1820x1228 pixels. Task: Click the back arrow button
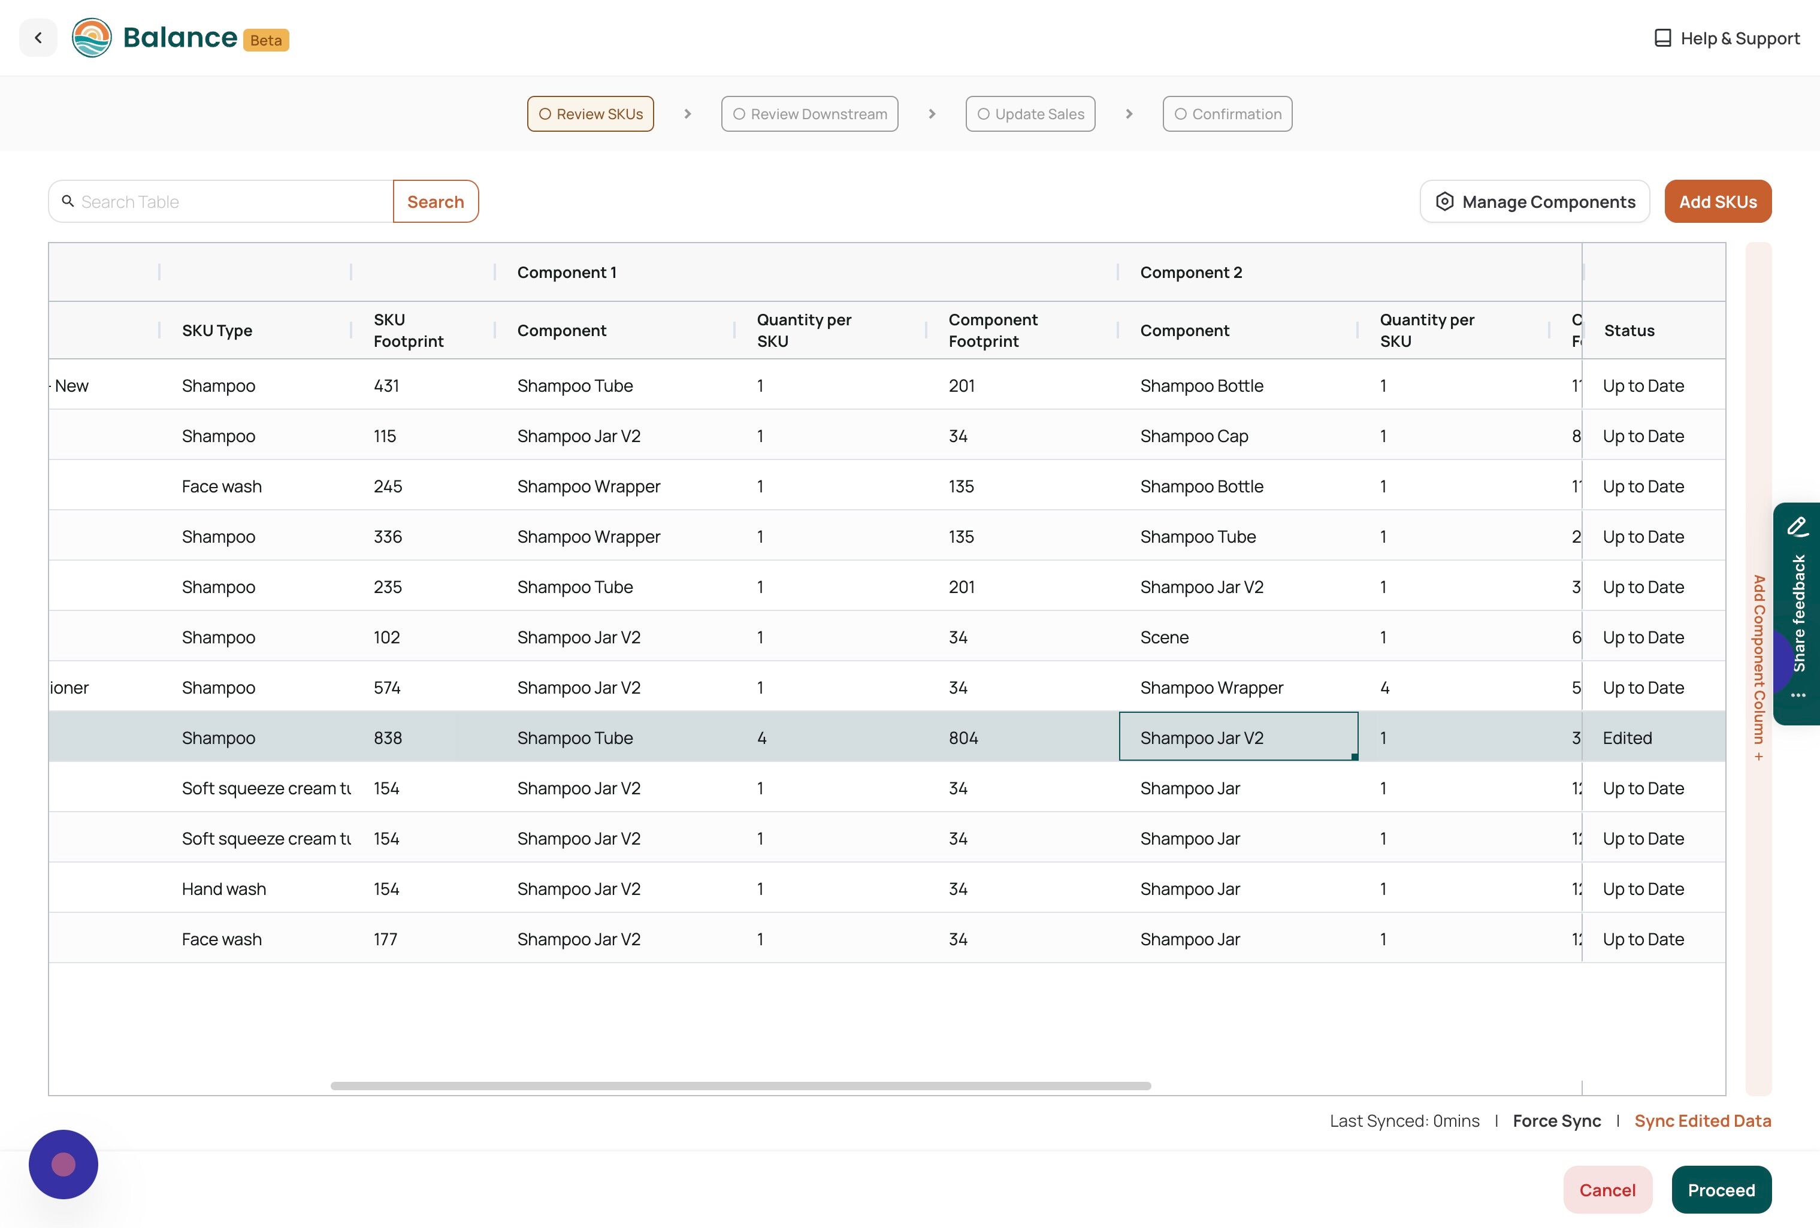(x=38, y=38)
